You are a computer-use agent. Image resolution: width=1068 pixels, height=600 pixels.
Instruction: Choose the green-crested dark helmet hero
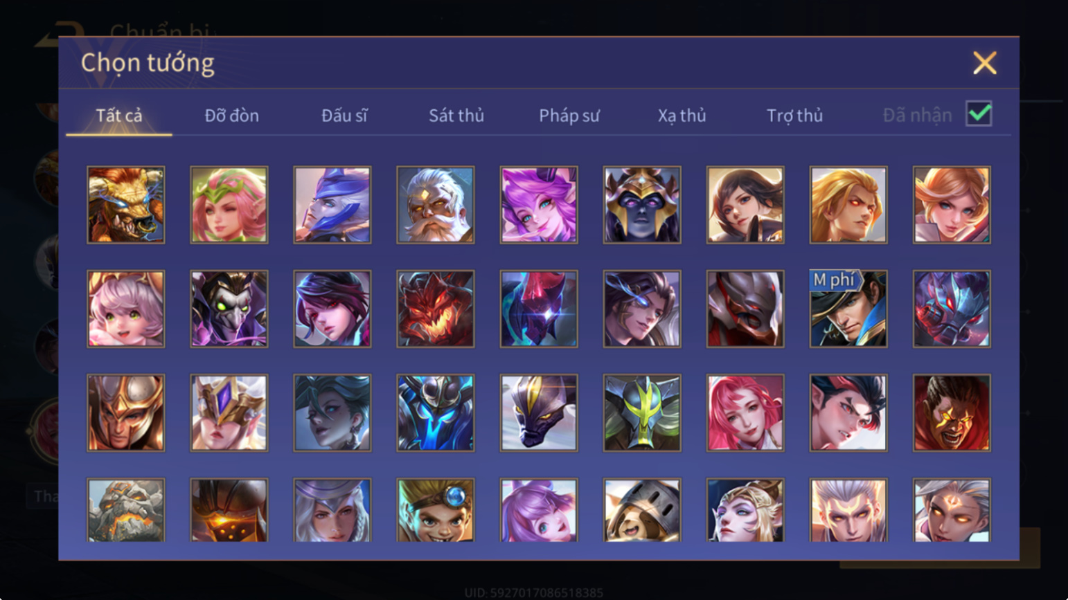point(642,413)
